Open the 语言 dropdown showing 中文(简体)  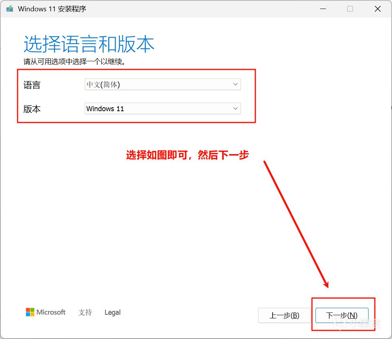(162, 84)
